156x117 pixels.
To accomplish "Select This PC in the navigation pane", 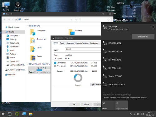I will (13, 32).
